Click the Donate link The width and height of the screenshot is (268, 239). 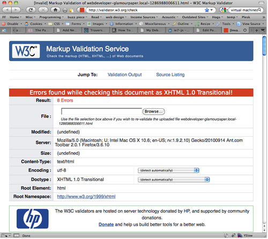click(106, 225)
